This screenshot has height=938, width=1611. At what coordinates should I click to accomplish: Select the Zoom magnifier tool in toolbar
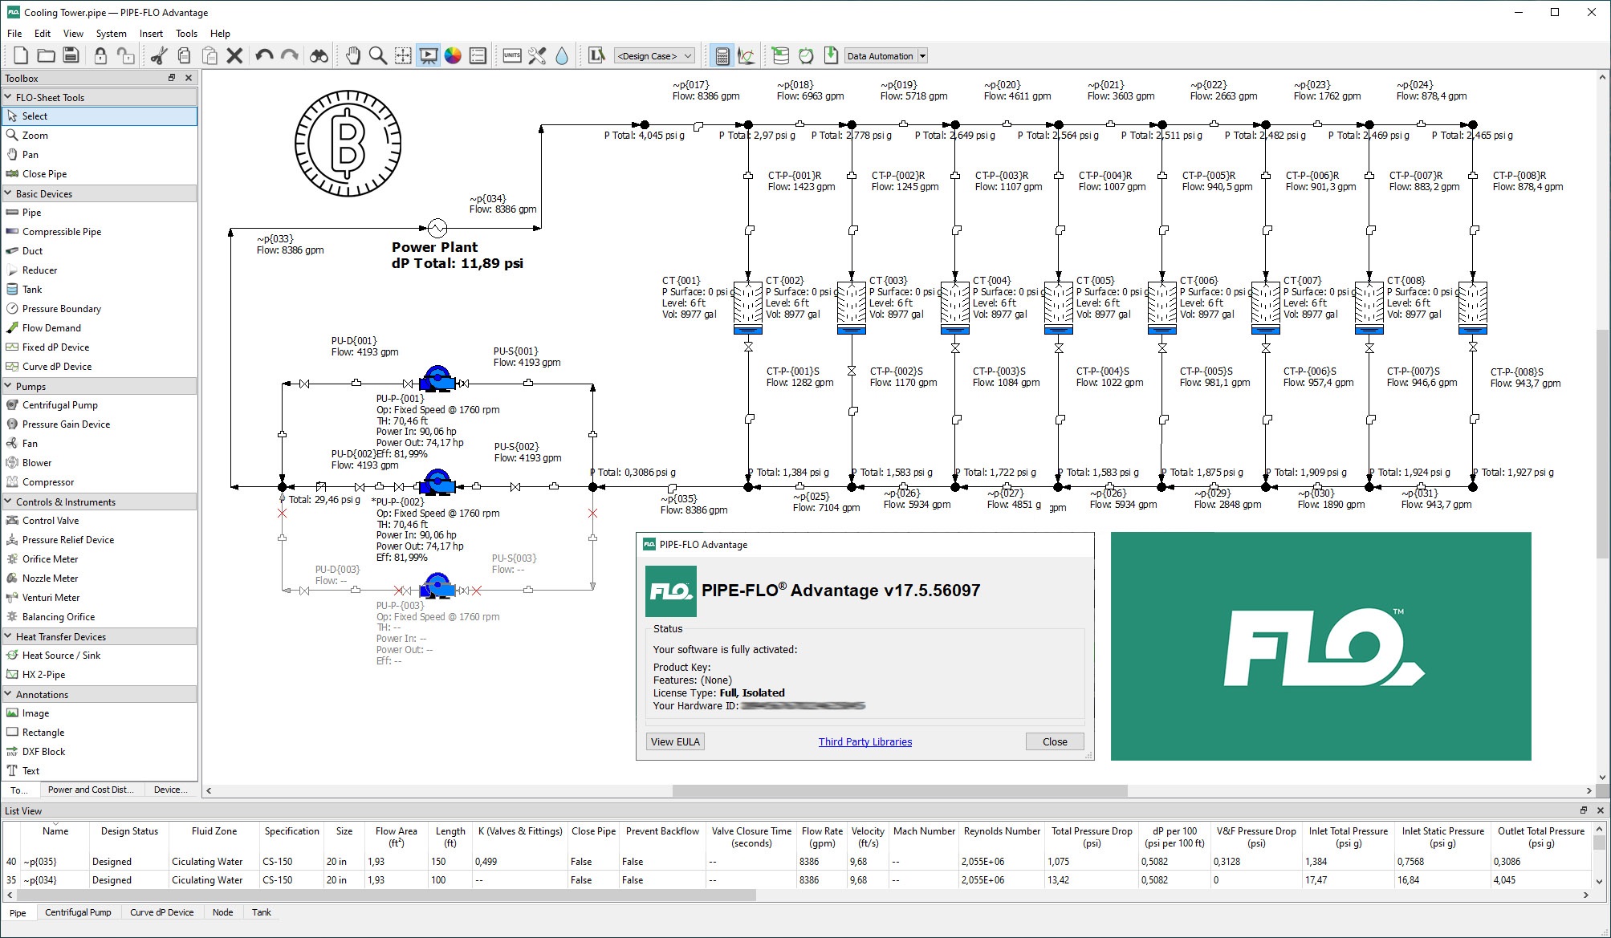coord(377,55)
